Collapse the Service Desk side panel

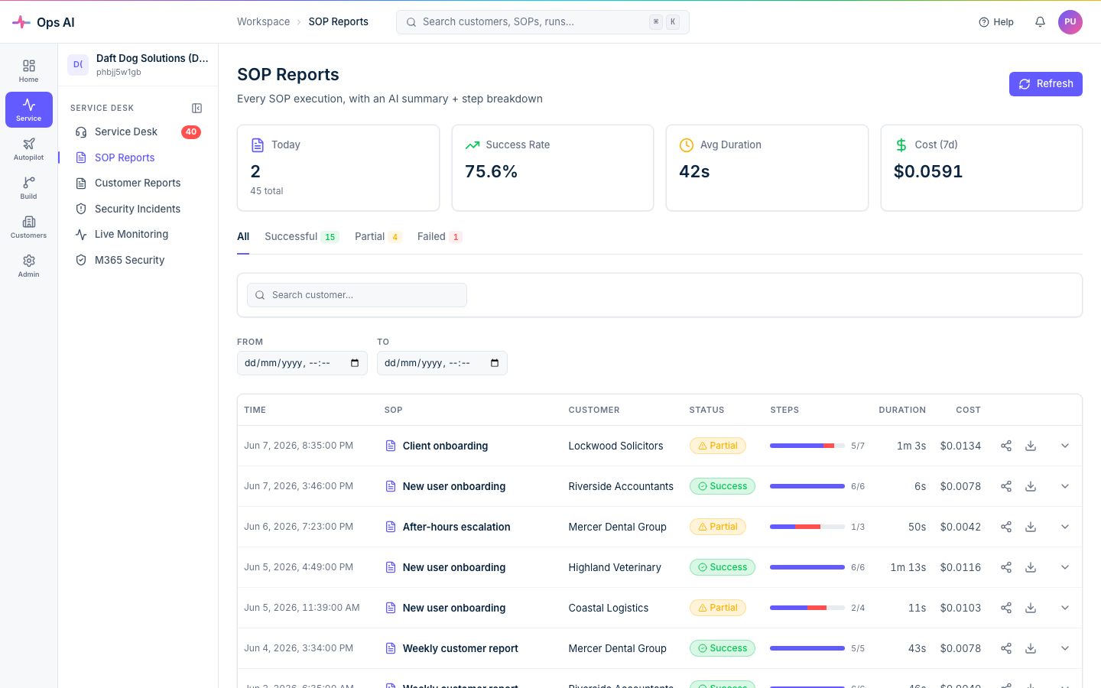pyautogui.click(x=196, y=109)
